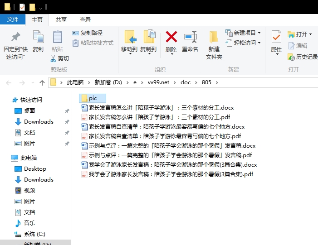Image resolution: width=318 pixels, height=245 pixels.
Task: Click the Copy to (复制到) icon
Action: click(x=149, y=36)
